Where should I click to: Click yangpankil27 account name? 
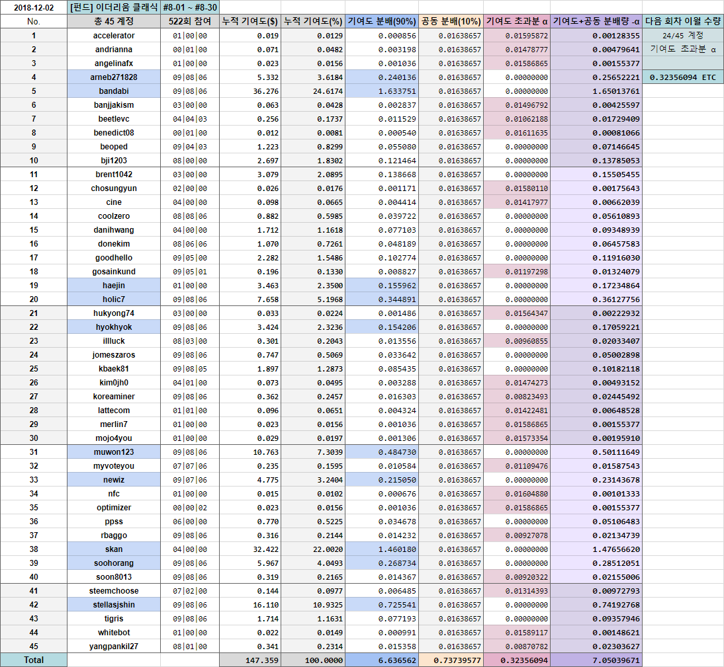pyautogui.click(x=114, y=647)
